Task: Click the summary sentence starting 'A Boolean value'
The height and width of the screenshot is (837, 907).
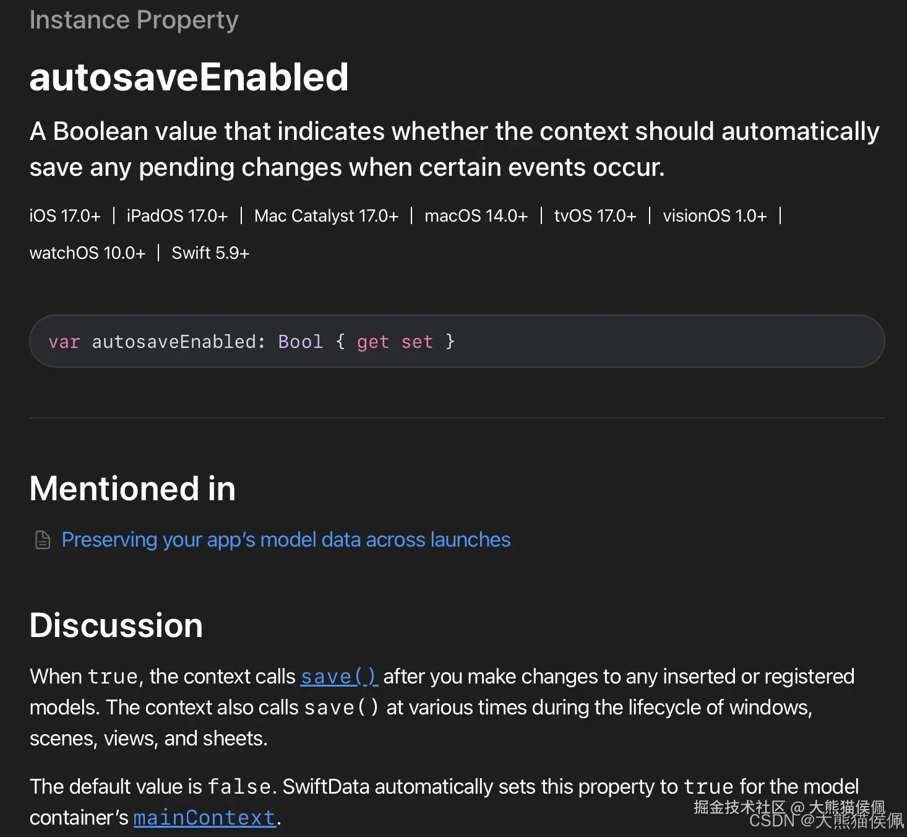Action: 454,149
